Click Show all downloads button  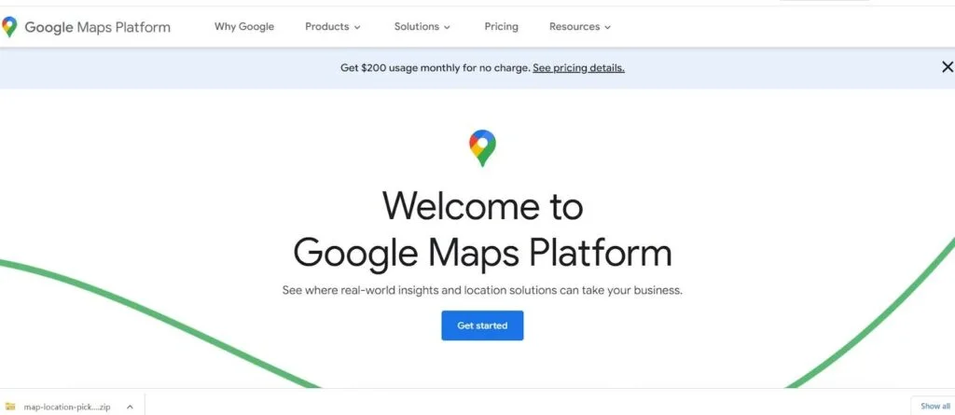(934, 406)
